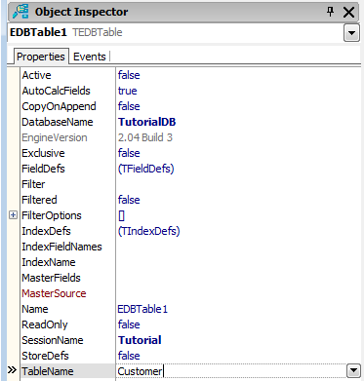The width and height of the screenshot is (364, 381).
Task: Click the SessionName Tutorial value
Action: point(140,340)
